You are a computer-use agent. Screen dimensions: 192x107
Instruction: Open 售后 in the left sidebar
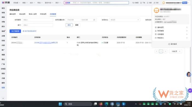click(3, 60)
